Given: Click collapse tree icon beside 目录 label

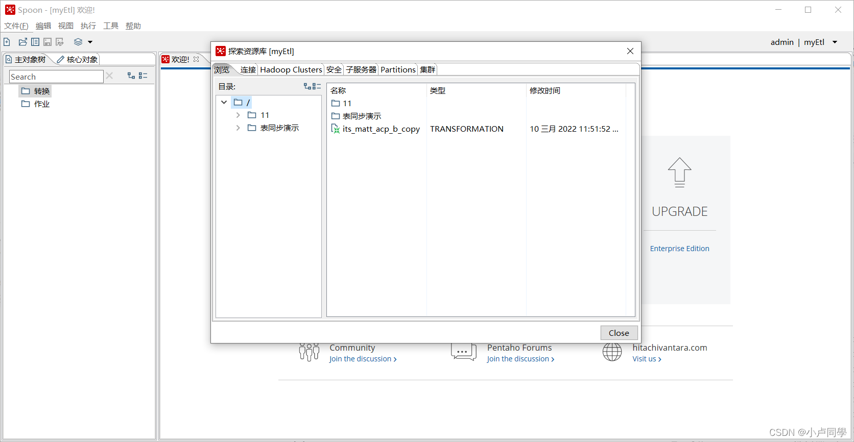Looking at the screenshot, I should pyautogui.click(x=317, y=86).
